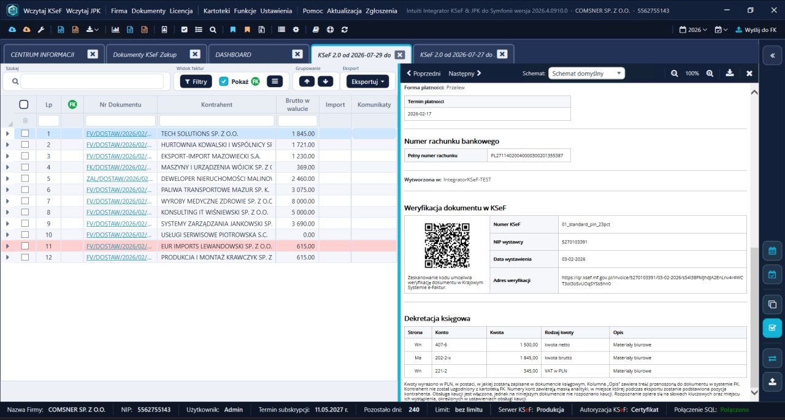Screen dimensions: 785x420
Task: Click the blue cloud download icon
Action: [12, 29]
